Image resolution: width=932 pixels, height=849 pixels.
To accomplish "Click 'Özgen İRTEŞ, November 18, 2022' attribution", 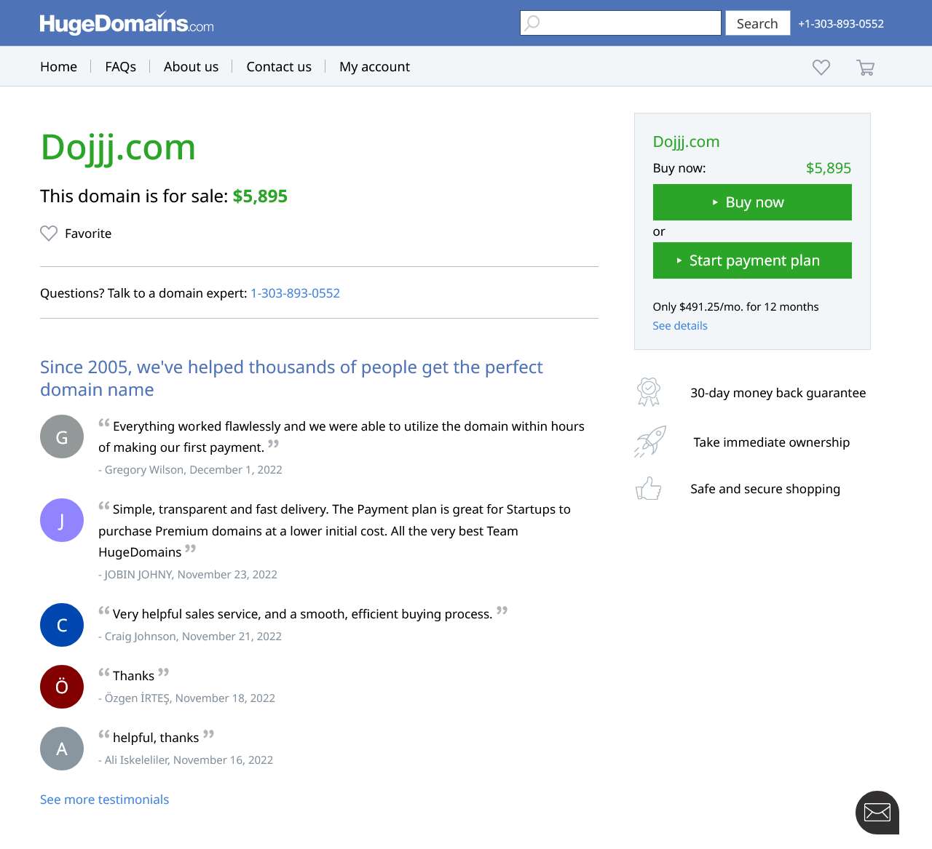I will coord(189,698).
